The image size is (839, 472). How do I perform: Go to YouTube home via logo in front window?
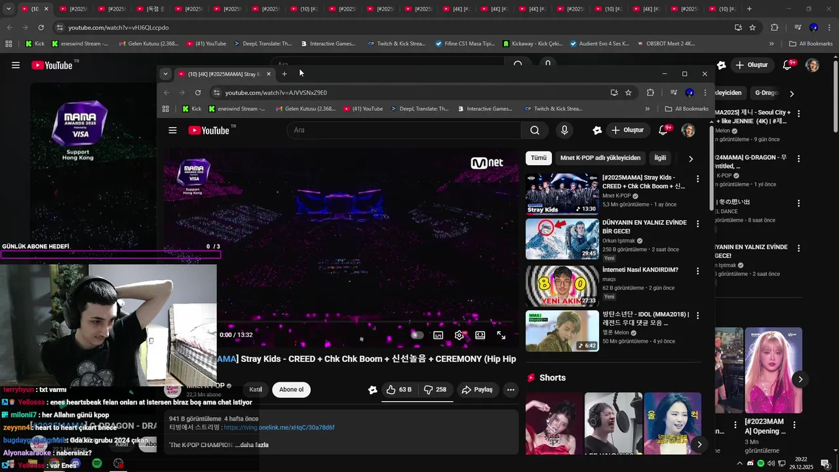coord(208,130)
